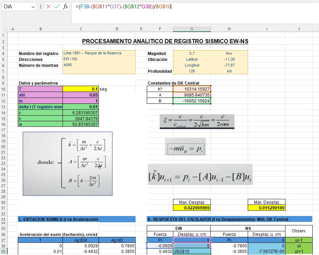Click the central difference equation image
Screen dimensions: 319x255
point(200,175)
